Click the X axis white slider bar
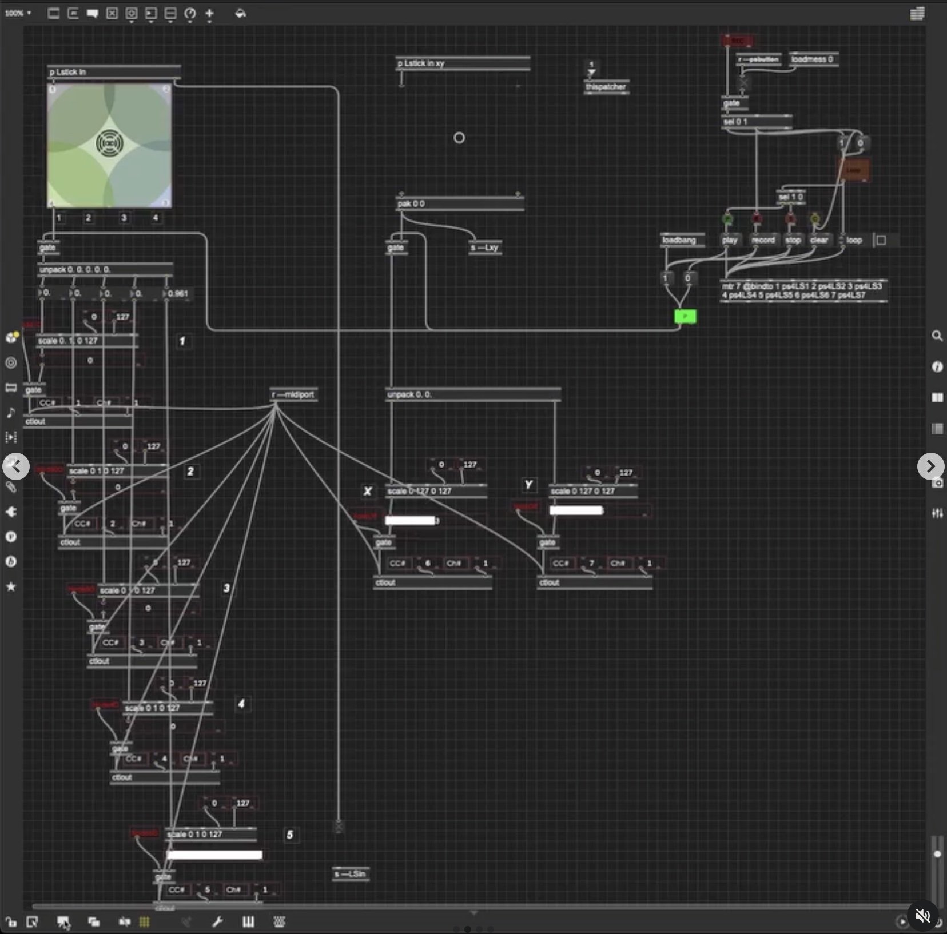 [411, 521]
